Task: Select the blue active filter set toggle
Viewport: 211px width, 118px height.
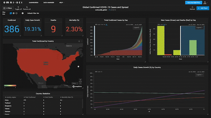Action: [x=11, y=13]
